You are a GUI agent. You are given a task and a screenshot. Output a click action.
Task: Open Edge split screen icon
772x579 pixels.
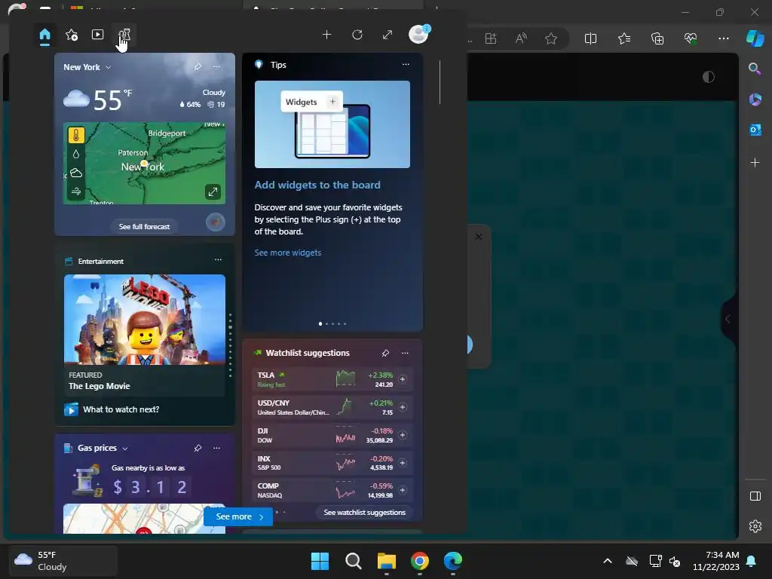(590, 38)
